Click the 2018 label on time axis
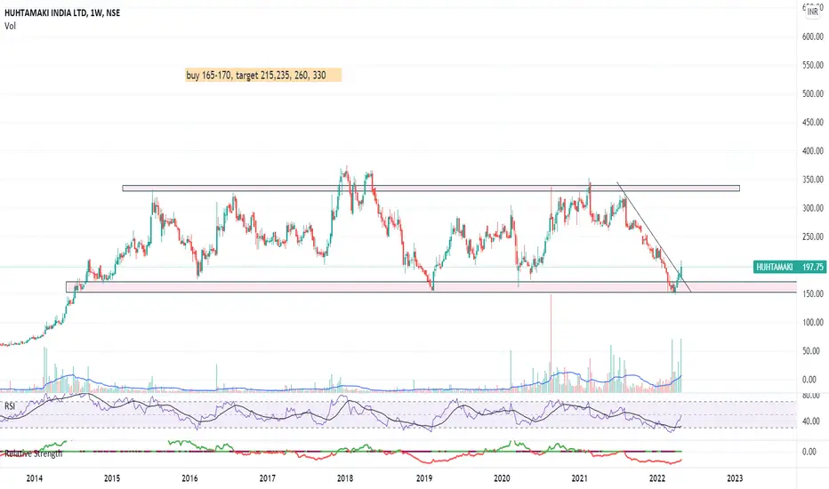Viewport: 829px width, 489px height. [345, 478]
